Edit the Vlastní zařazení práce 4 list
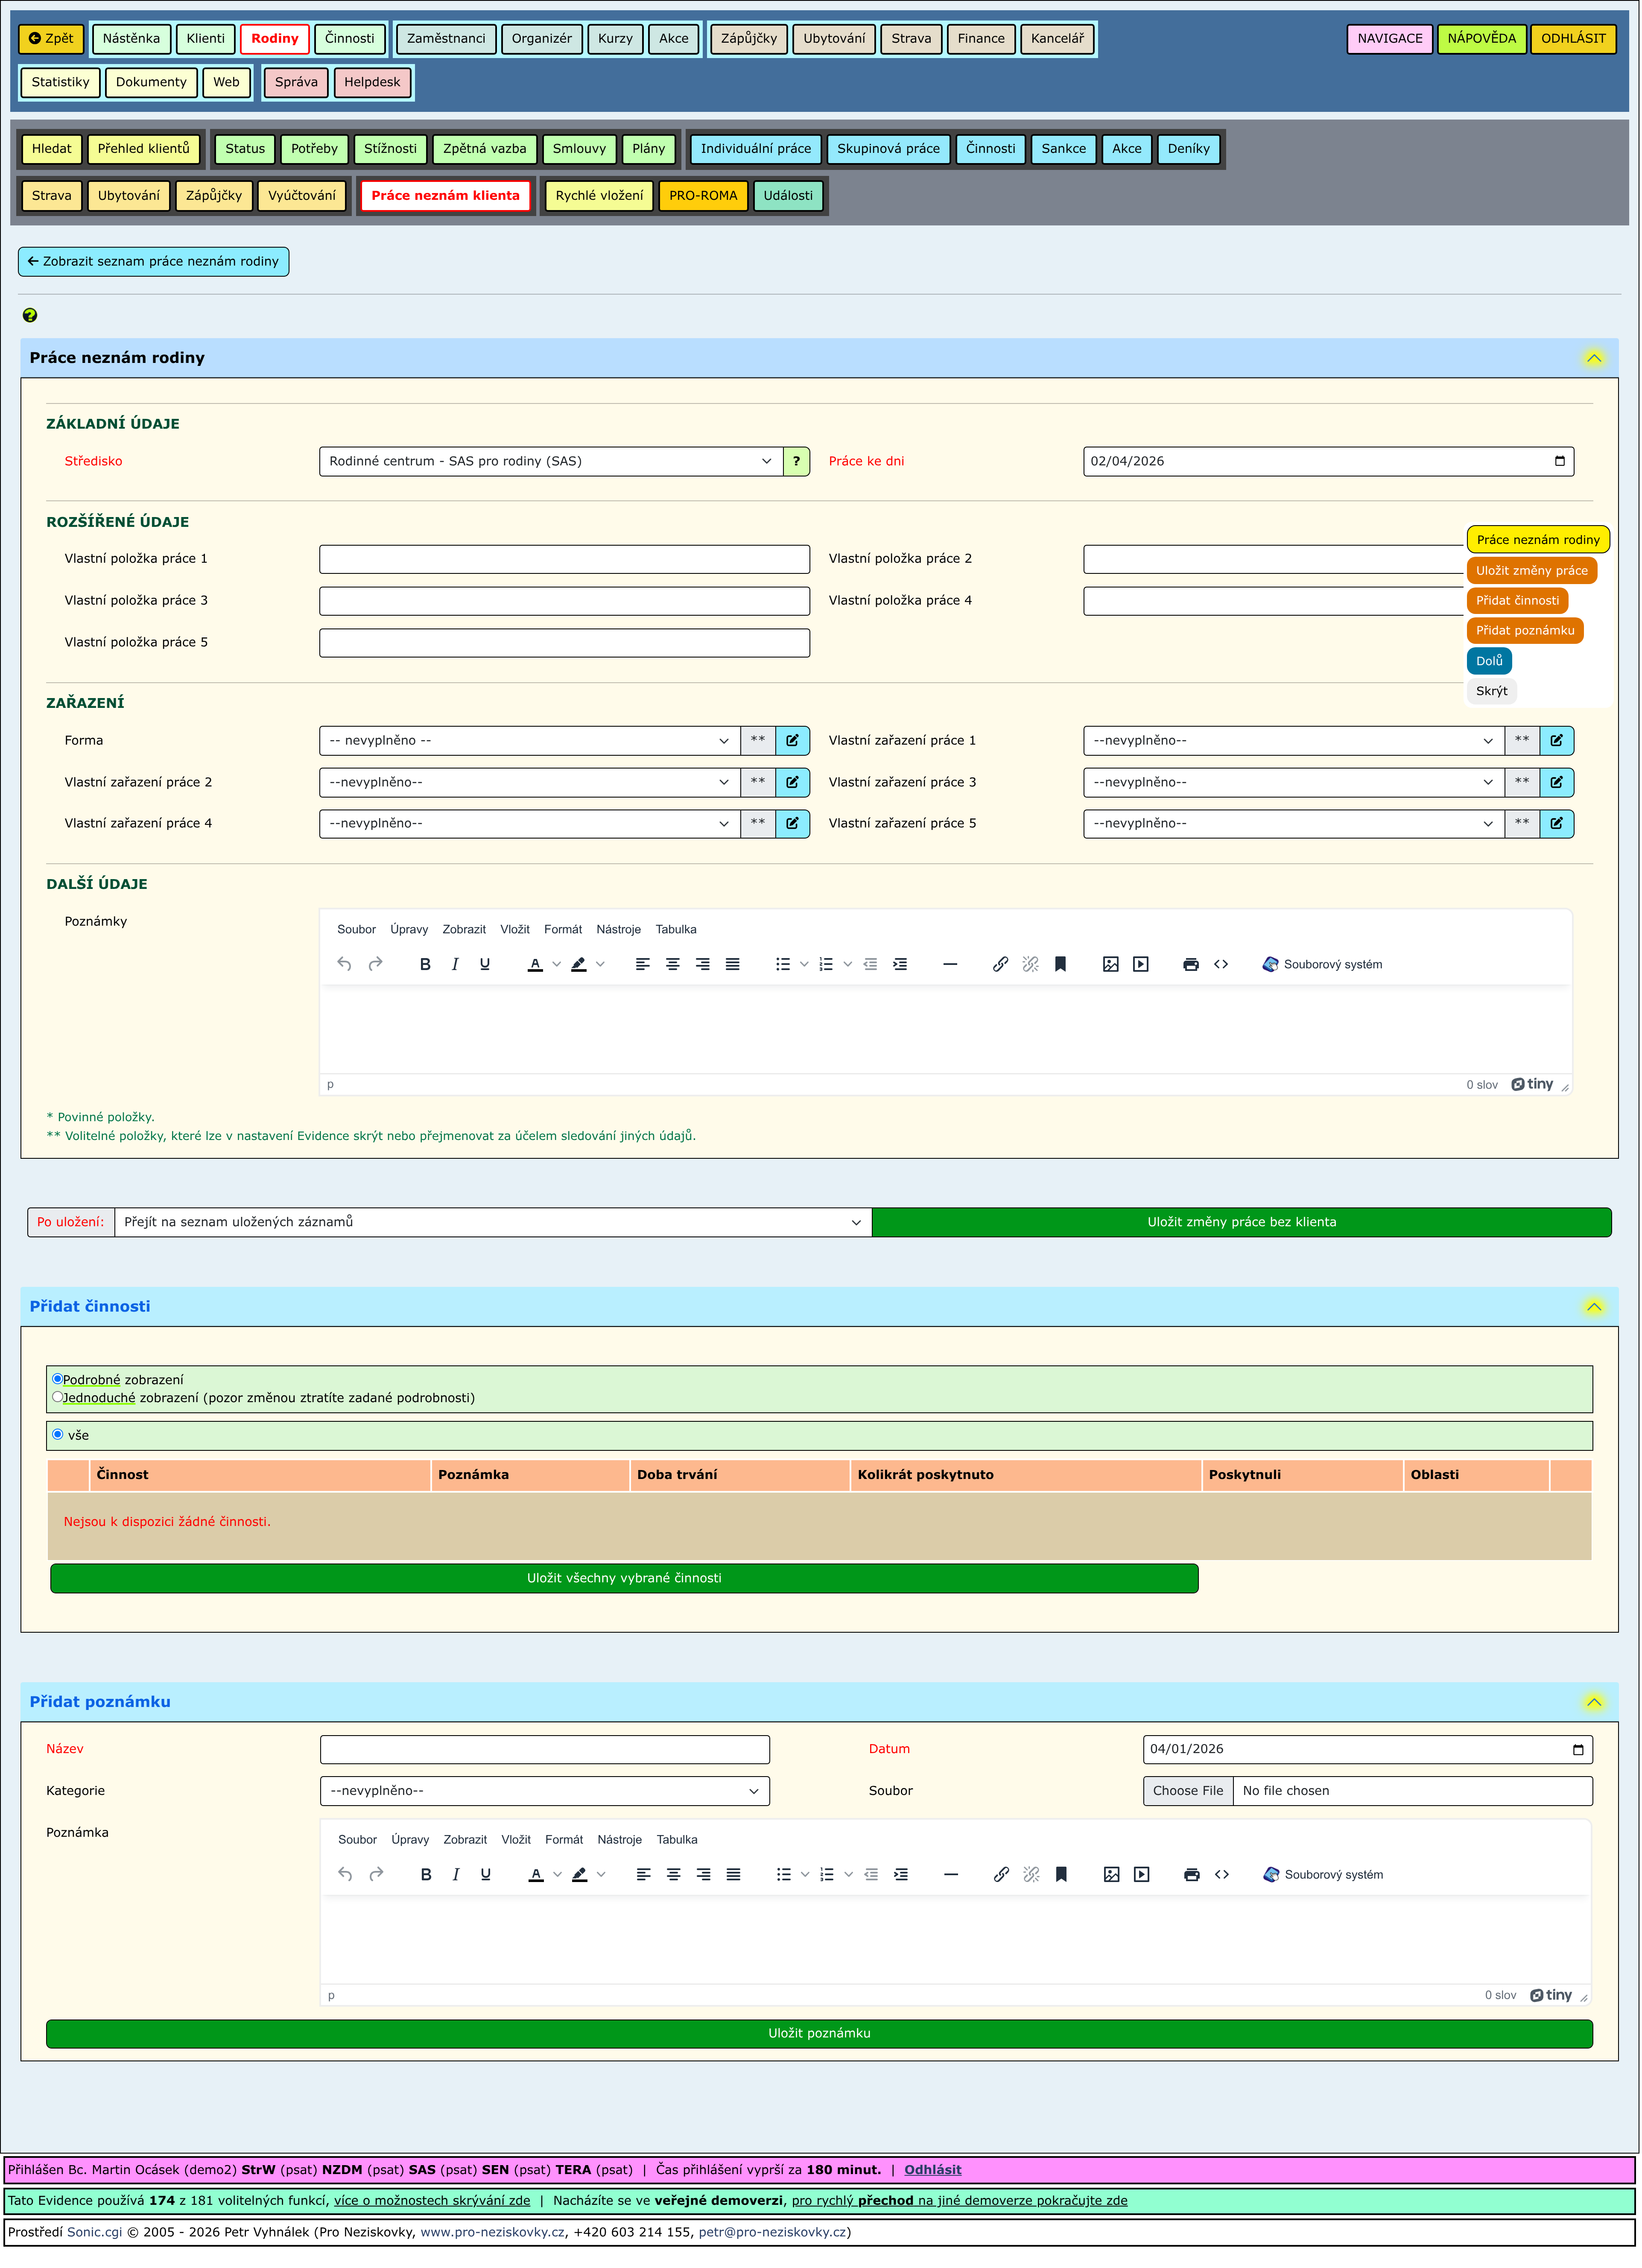 [793, 824]
